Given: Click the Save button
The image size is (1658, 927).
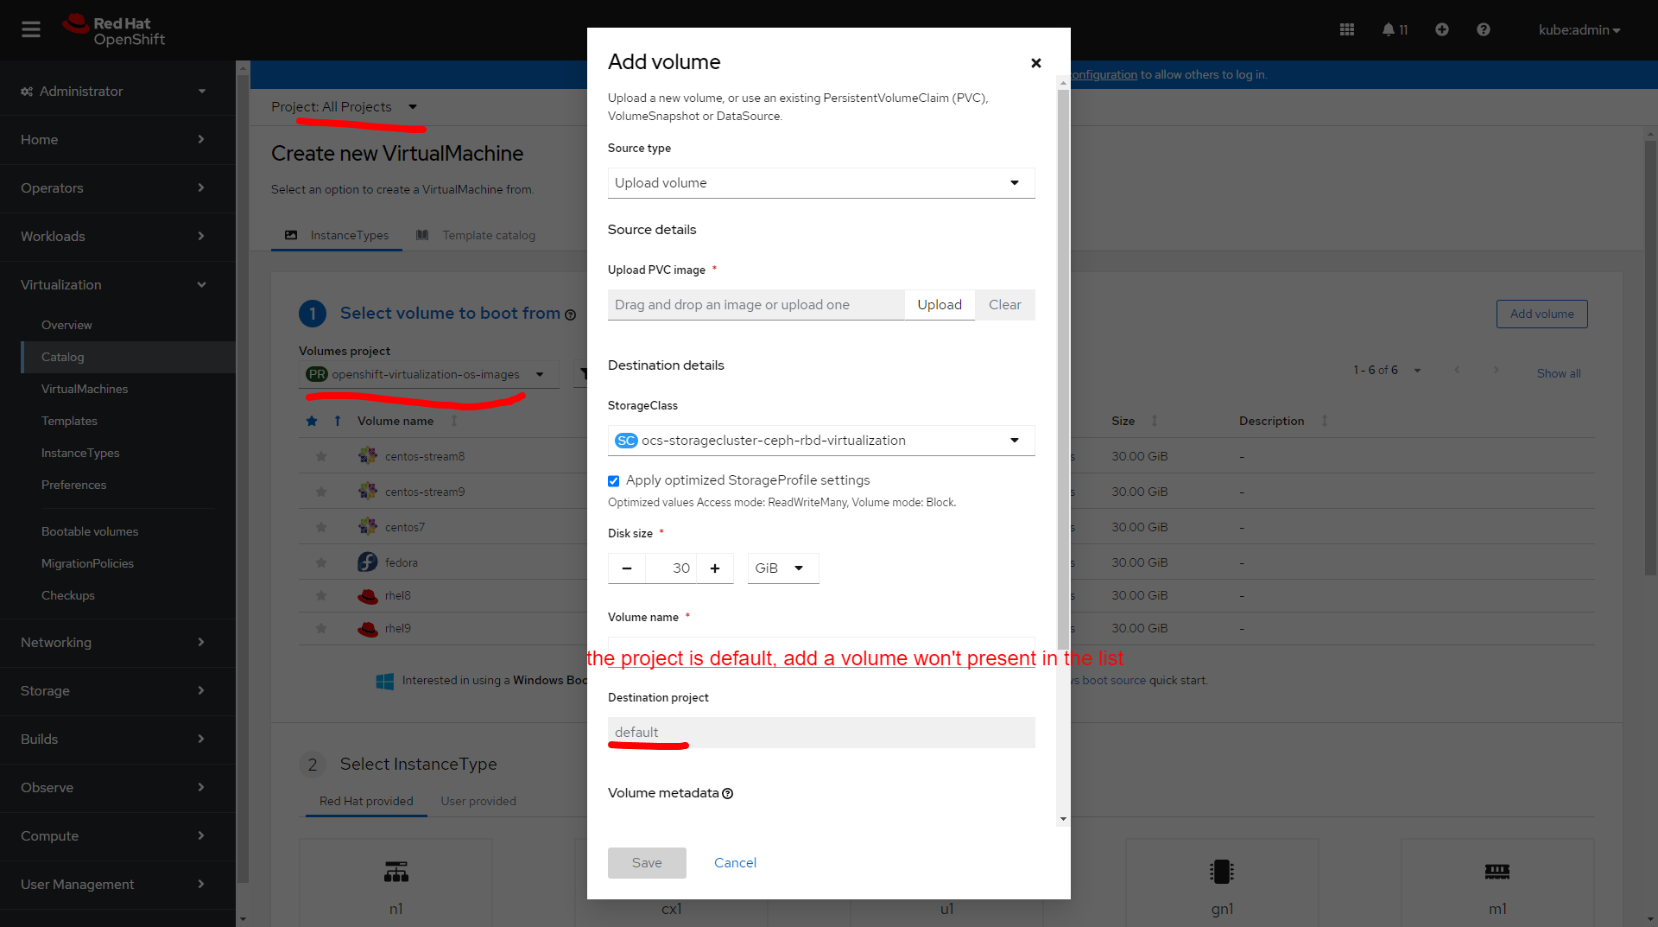Looking at the screenshot, I should pos(647,863).
